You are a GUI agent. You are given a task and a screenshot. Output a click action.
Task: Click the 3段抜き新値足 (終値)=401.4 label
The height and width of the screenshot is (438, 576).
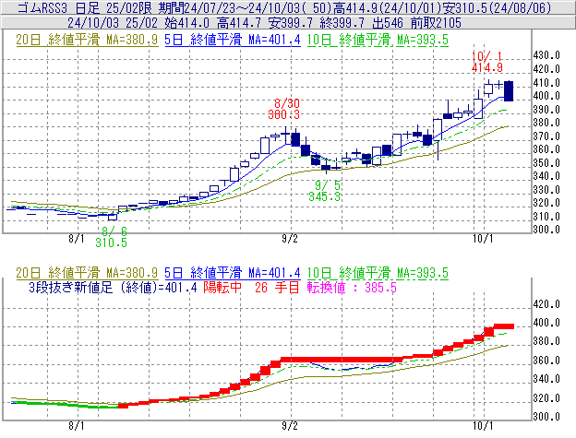coord(113,287)
